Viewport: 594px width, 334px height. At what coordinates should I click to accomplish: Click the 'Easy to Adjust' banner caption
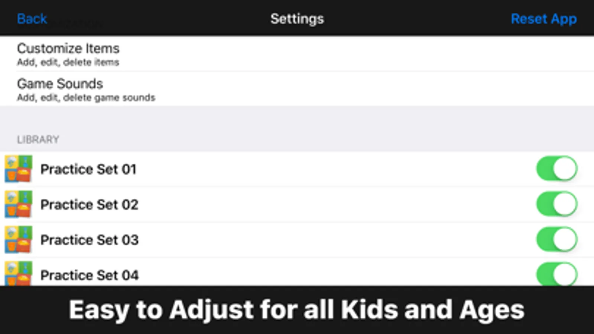(x=296, y=310)
